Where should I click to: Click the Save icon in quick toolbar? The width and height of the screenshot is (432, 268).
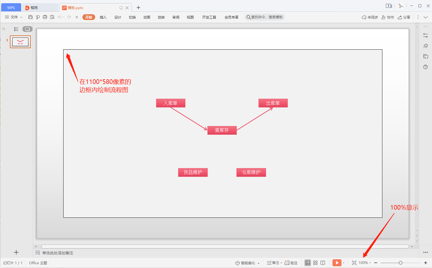(x=30, y=17)
